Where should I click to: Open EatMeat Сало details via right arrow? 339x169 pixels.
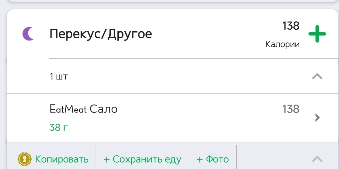coord(317,118)
